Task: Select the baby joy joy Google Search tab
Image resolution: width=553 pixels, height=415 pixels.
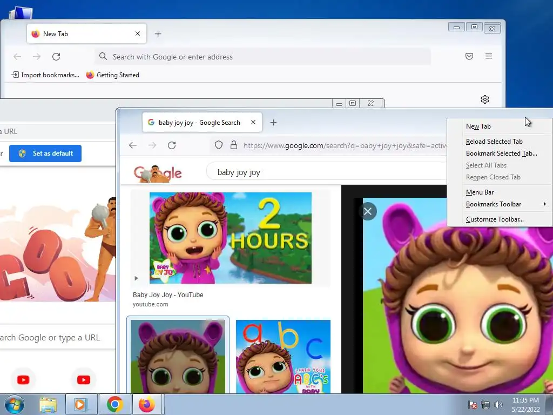Action: pos(202,123)
